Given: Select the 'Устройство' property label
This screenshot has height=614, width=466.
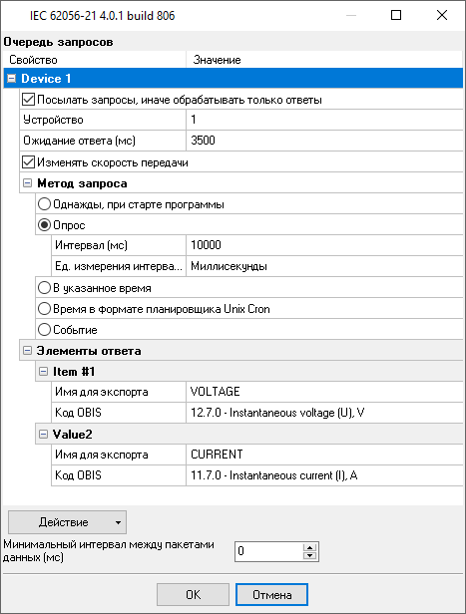Looking at the screenshot, I should [53, 120].
